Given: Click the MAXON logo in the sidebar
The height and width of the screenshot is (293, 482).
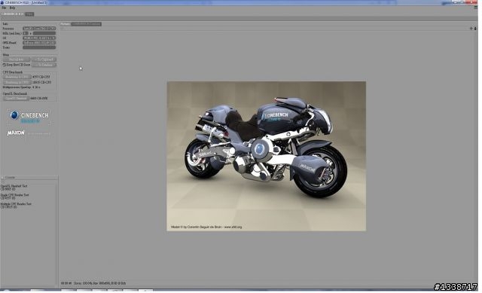Looking at the screenshot, I should click(x=16, y=133).
